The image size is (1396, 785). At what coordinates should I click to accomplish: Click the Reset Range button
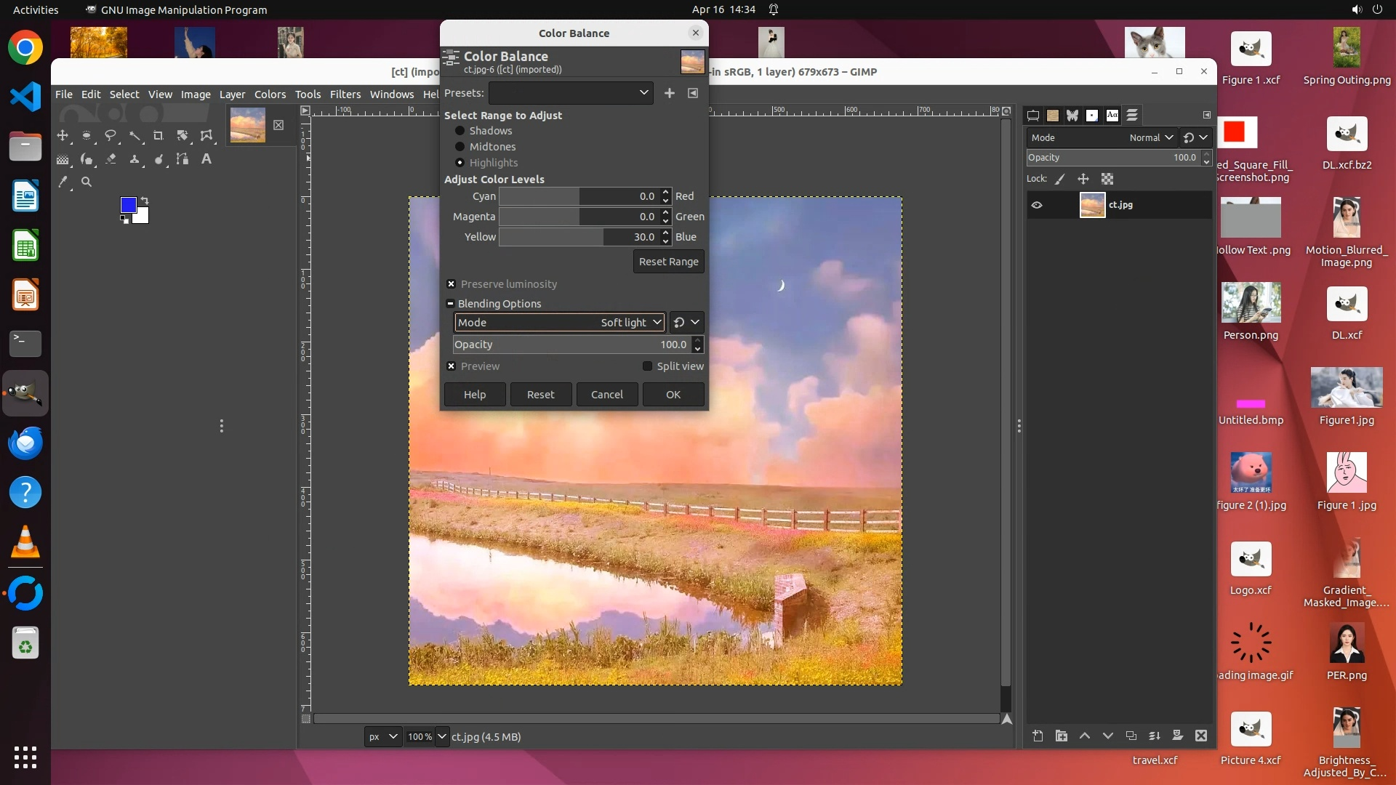click(668, 262)
